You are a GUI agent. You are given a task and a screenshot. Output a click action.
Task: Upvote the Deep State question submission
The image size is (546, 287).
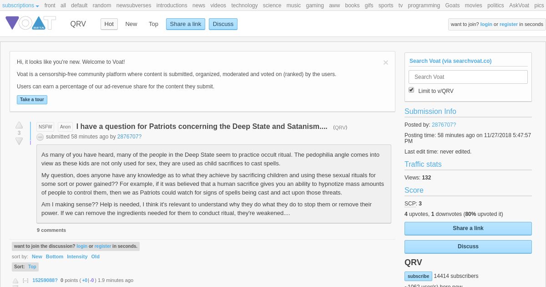[x=19, y=125]
